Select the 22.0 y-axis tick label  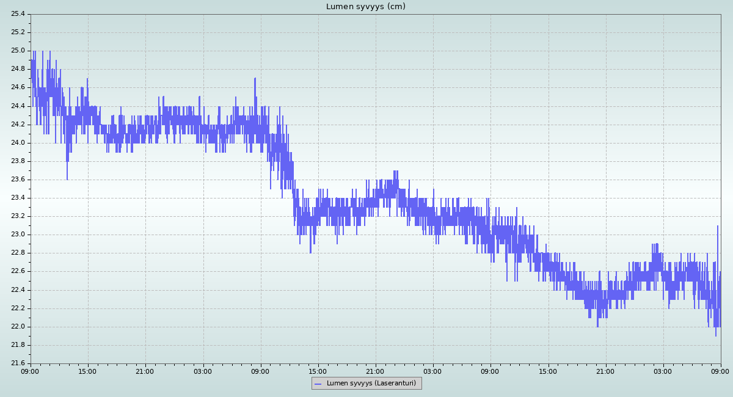[18, 326]
